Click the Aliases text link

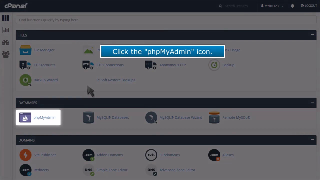(x=228, y=155)
